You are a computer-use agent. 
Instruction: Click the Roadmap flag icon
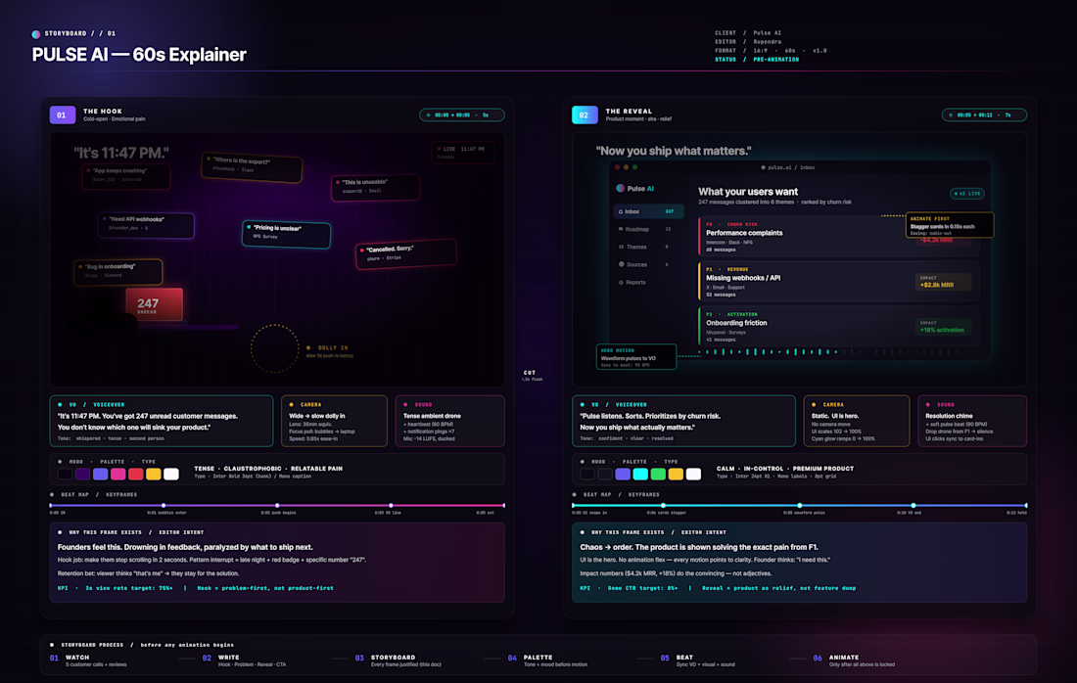click(621, 229)
